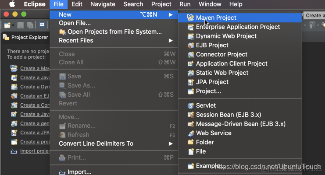Click the EJB Project icon

[190, 45]
